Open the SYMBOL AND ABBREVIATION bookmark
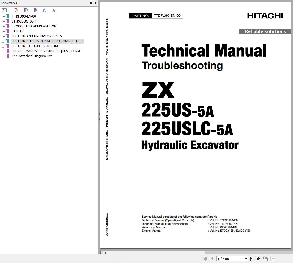 tap(34, 26)
